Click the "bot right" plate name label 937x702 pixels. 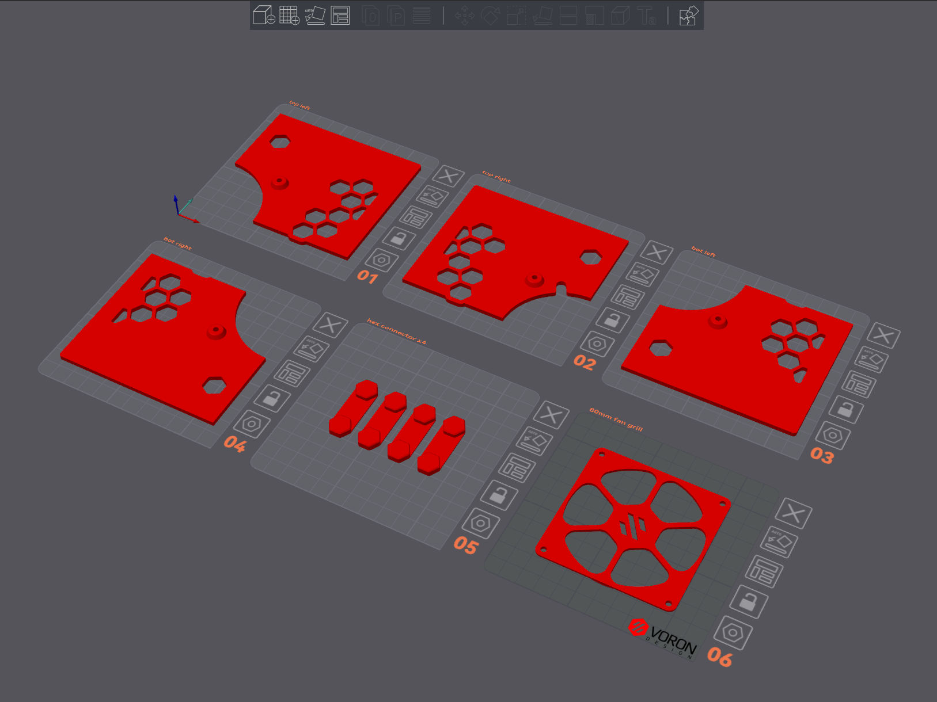coord(178,243)
